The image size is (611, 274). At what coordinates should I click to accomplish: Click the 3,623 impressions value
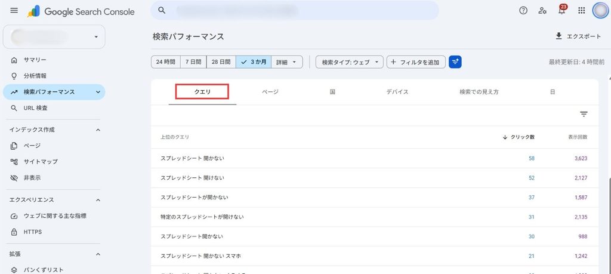[x=581, y=158]
